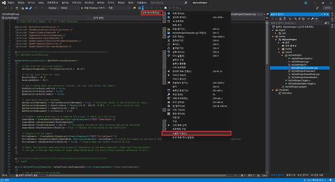
Task: Select Customize(C)... highlighted menu entry
Action: click(197, 133)
